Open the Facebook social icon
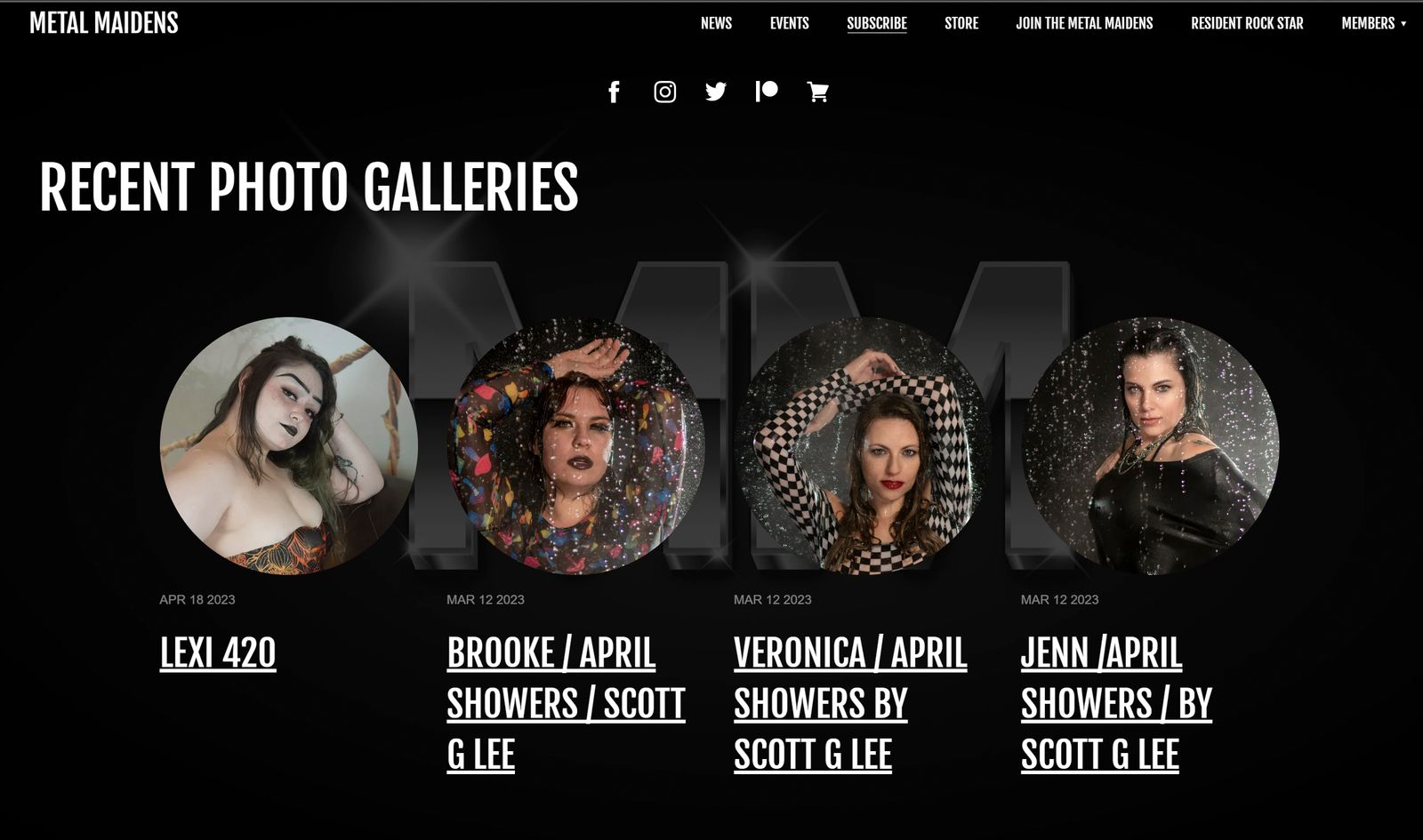Image resolution: width=1423 pixels, height=840 pixels. pos(614,92)
